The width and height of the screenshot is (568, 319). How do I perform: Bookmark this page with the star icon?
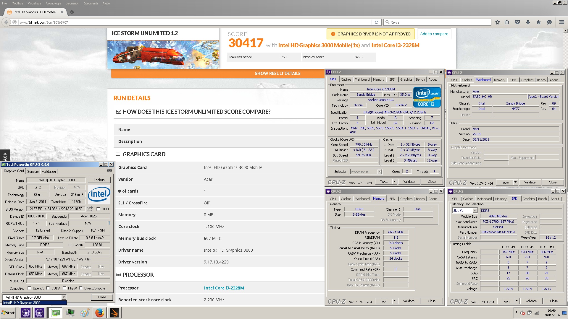[498, 22]
